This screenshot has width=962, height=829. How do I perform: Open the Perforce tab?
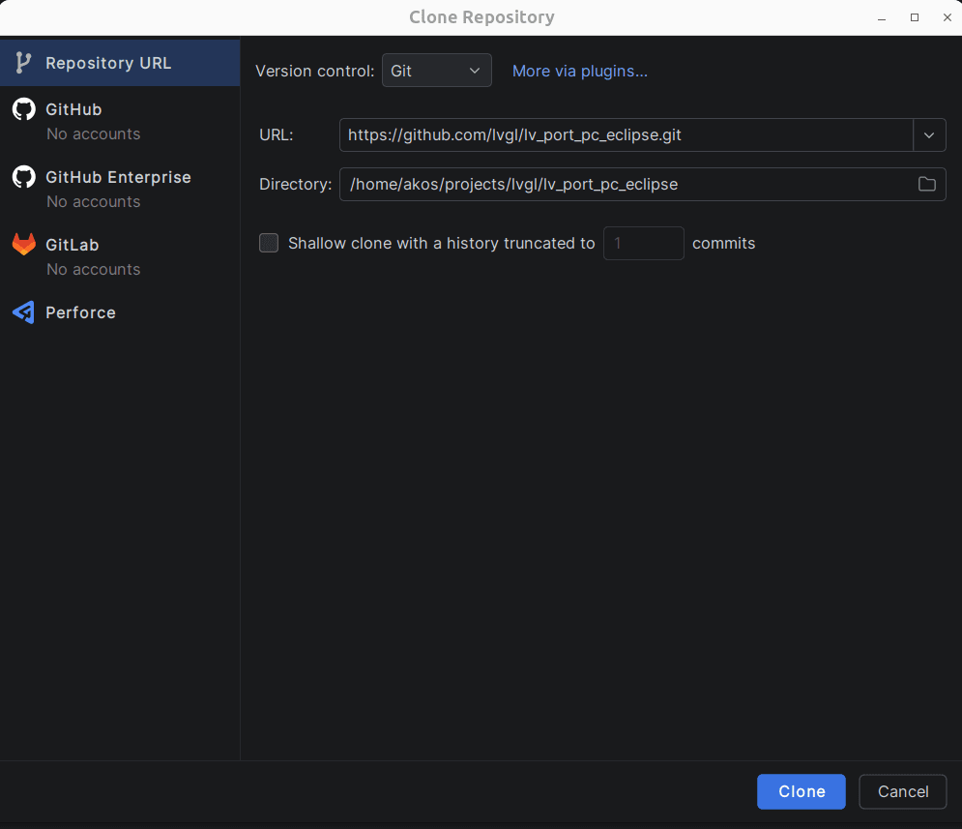(x=120, y=312)
